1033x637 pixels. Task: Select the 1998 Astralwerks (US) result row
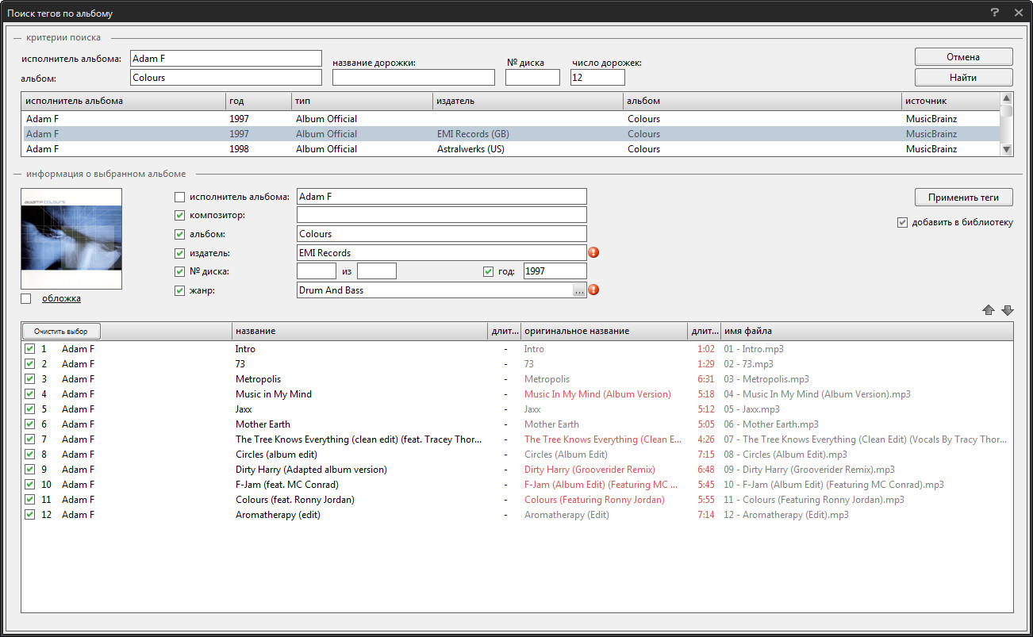pyautogui.click(x=511, y=149)
